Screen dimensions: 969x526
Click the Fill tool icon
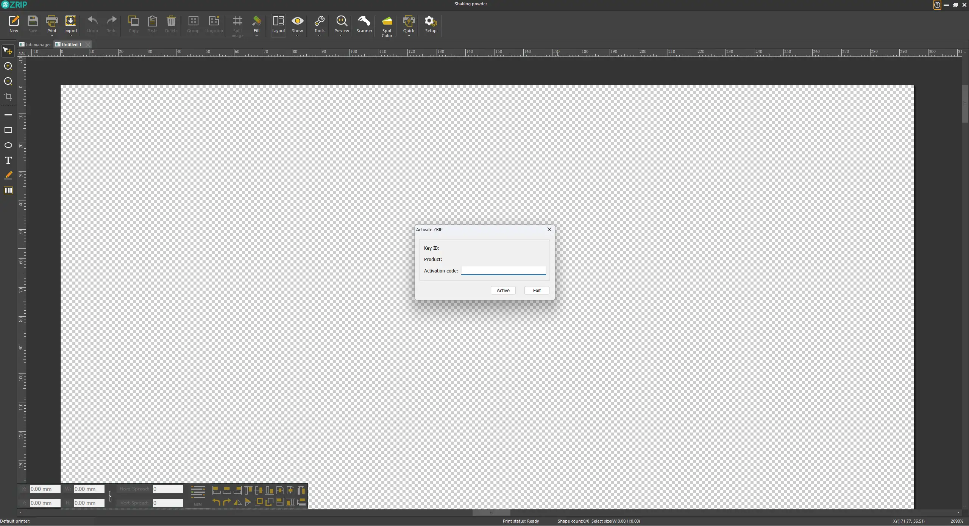256,21
